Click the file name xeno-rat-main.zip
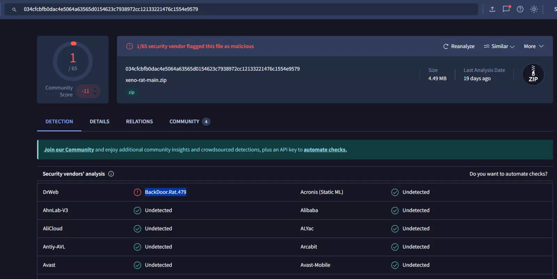The width and height of the screenshot is (557, 279). click(x=146, y=80)
